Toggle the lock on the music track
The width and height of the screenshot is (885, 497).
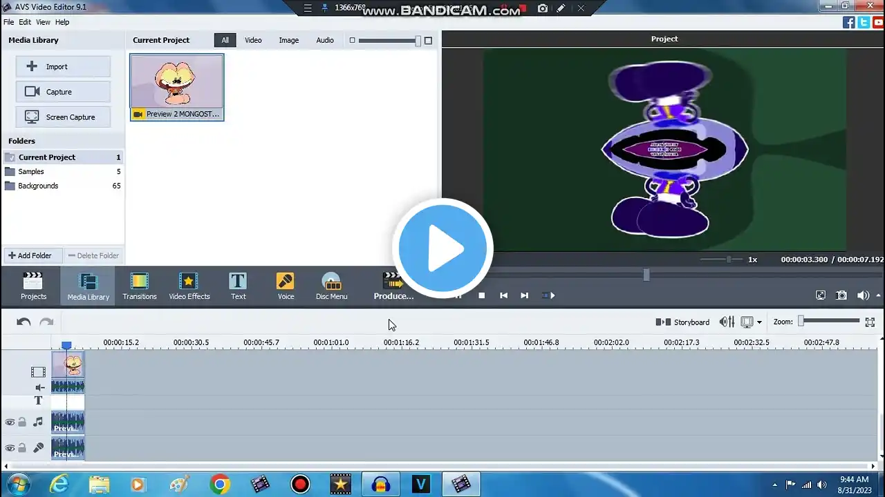[22, 422]
